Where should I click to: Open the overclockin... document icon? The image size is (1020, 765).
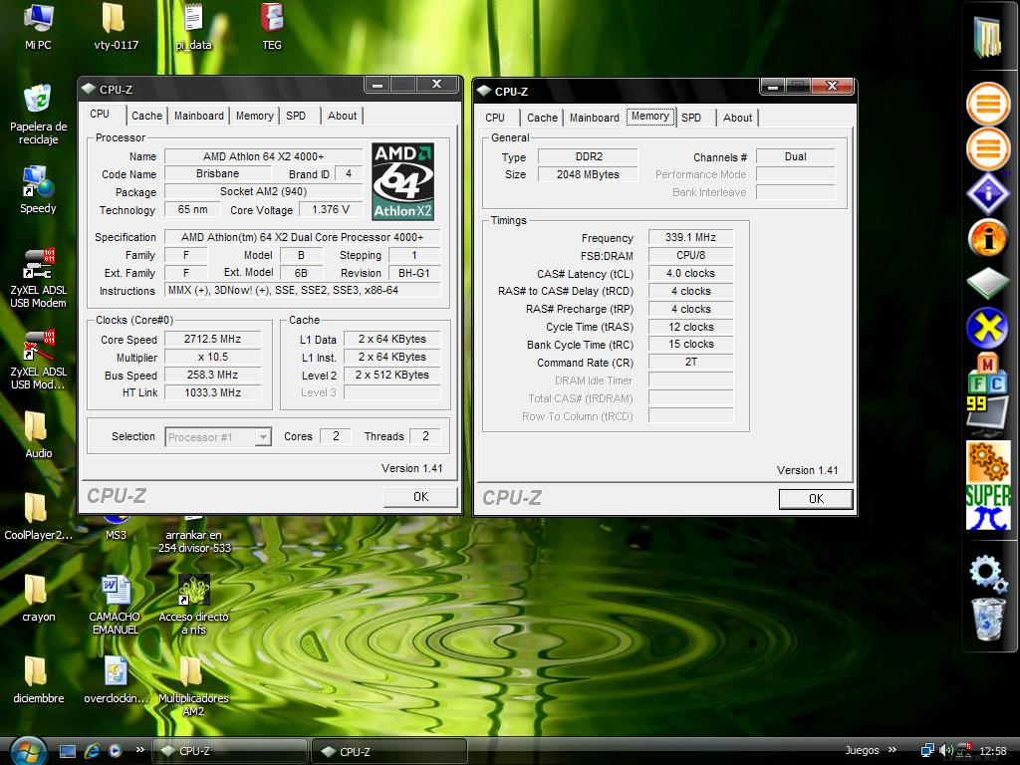click(116, 679)
